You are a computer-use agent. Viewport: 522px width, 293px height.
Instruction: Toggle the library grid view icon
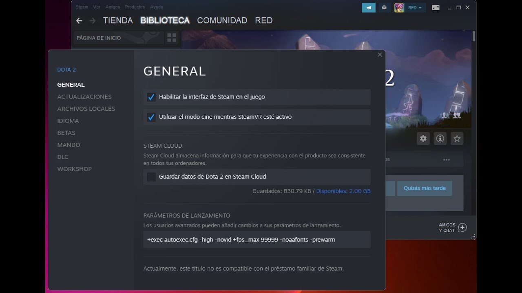coord(172,38)
